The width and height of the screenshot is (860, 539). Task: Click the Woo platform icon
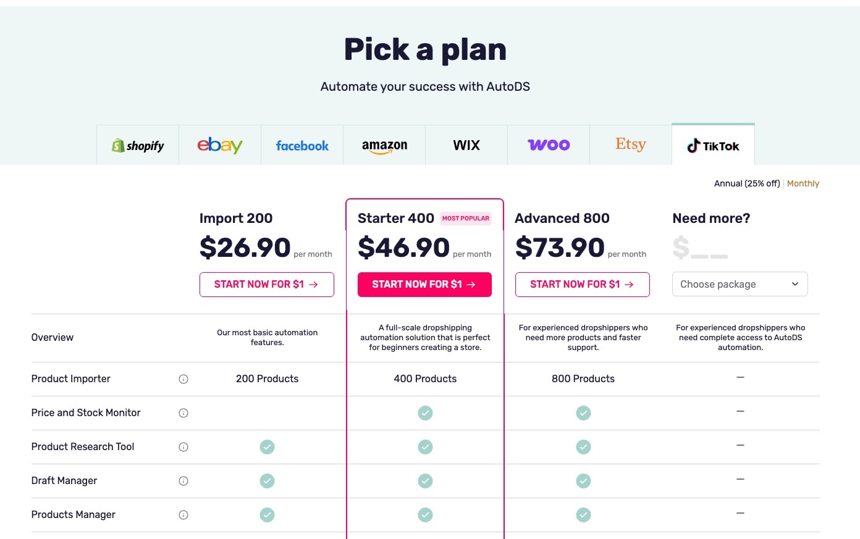coord(549,144)
